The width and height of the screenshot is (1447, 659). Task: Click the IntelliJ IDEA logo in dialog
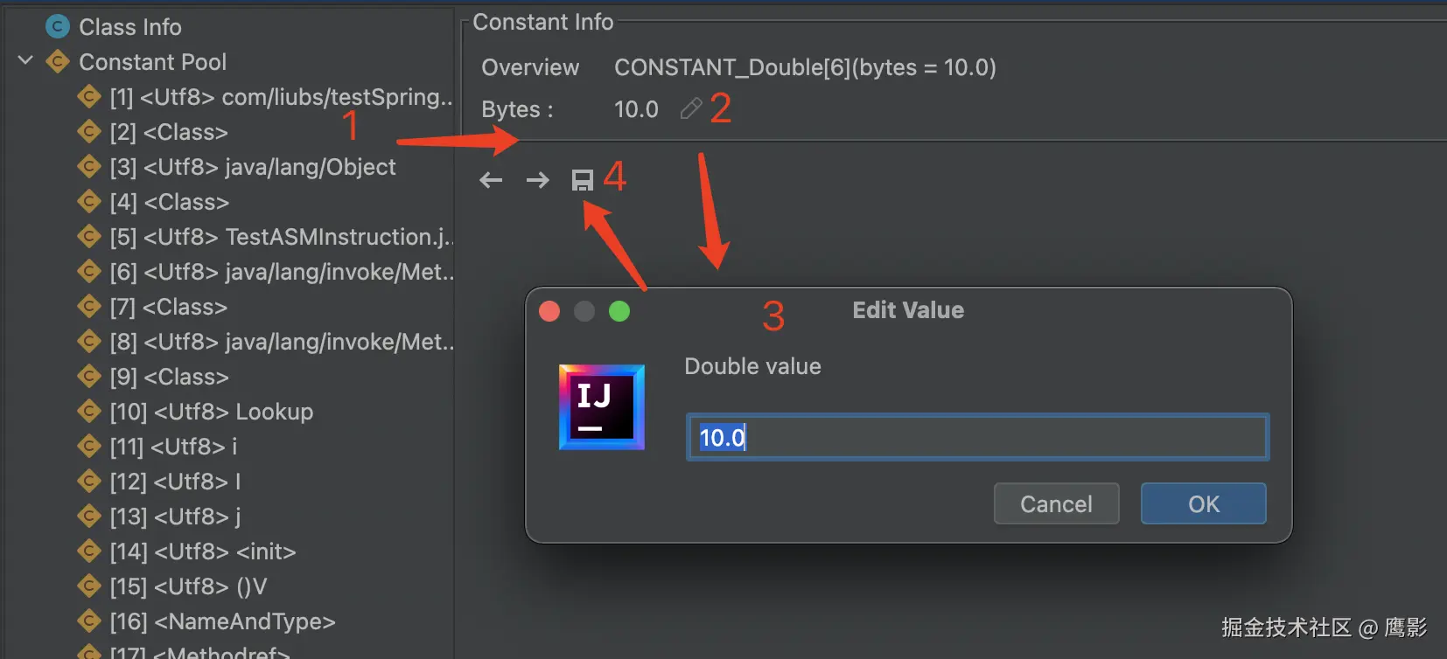pos(602,407)
